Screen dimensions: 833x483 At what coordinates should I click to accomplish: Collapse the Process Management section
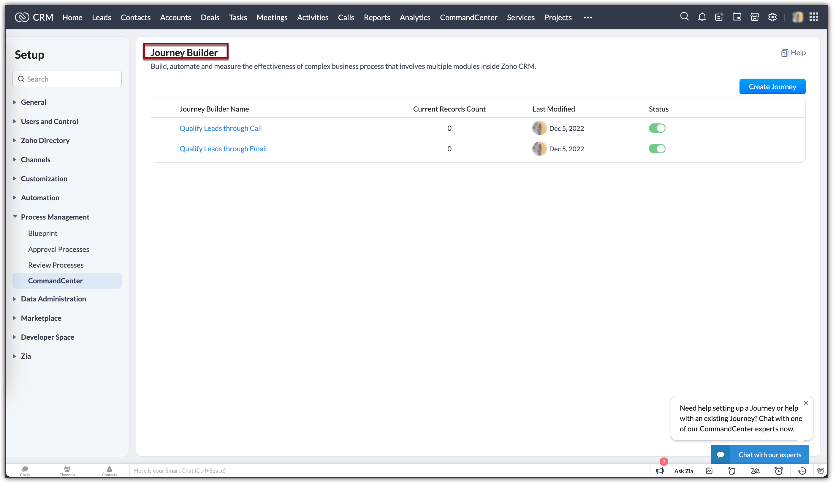pyautogui.click(x=55, y=217)
